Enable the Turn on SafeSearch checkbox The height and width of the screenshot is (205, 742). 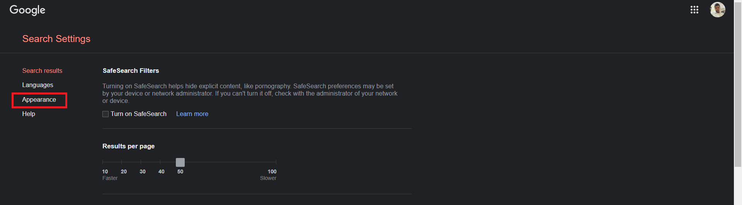(x=105, y=114)
